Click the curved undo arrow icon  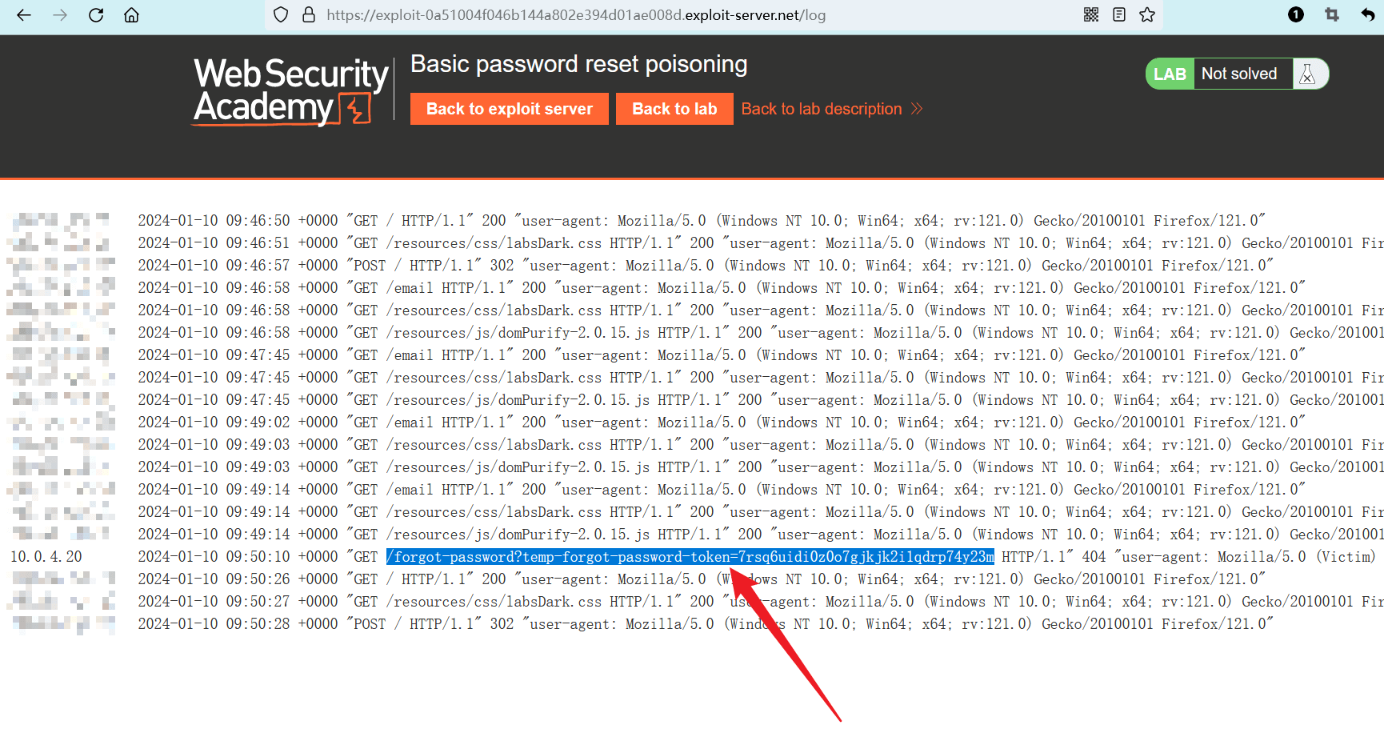[x=1367, y=15]
